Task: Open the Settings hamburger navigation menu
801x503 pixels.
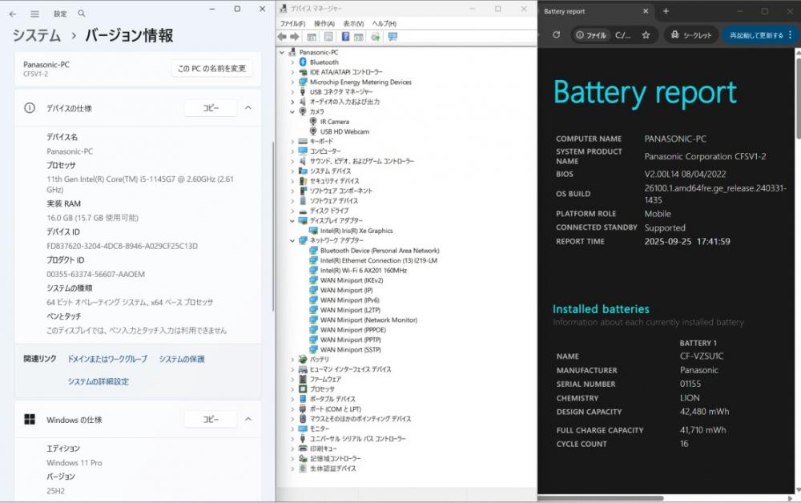Action: coord(34,14)
